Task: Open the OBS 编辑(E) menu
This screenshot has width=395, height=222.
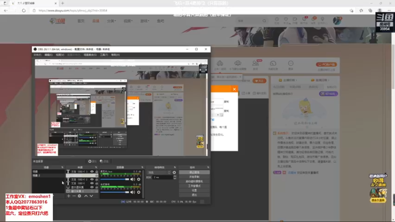Action: coord(48,55)
